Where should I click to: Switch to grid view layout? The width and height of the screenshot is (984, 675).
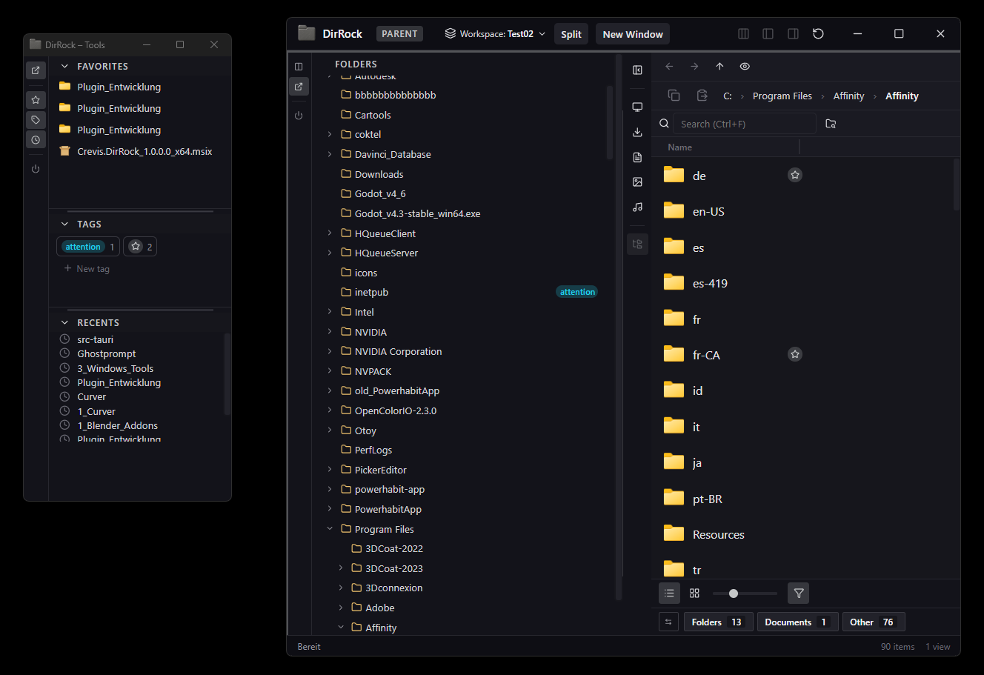coord(694,593)
